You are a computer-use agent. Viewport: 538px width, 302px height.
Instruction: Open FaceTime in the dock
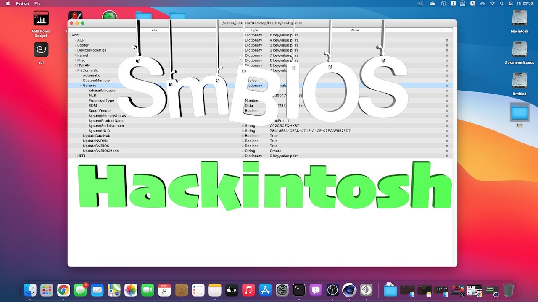tap(148, 290)
